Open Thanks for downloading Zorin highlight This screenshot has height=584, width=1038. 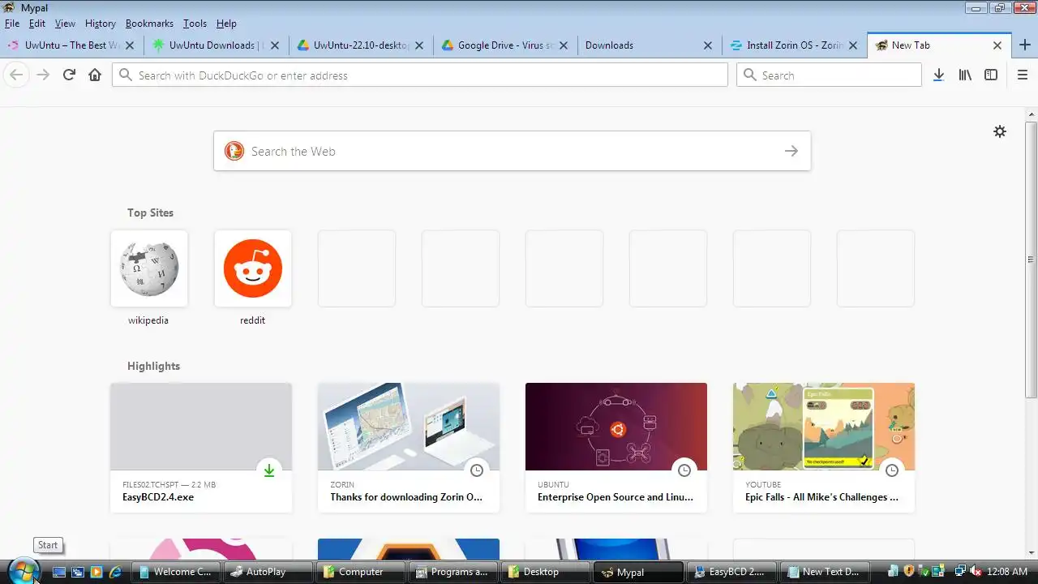[x=409, y=448]
